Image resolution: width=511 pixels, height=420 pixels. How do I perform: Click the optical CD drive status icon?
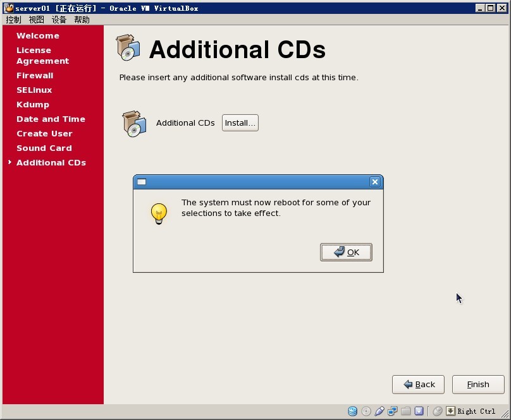(x=366, y=411)
